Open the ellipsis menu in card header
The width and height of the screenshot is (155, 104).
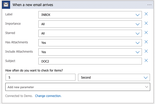pyautogui.click(x=149, y=5)
